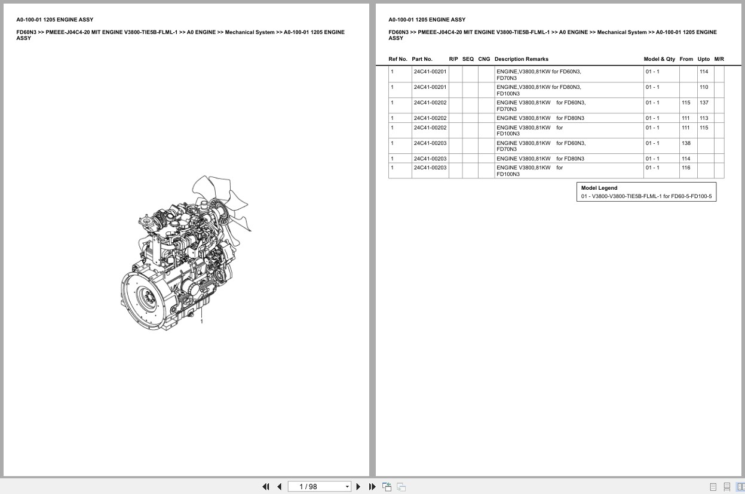Go to the first page

point(266,487)
